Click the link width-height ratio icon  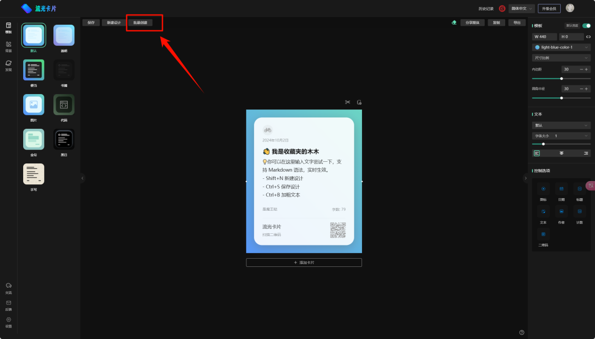pos(588,37)
